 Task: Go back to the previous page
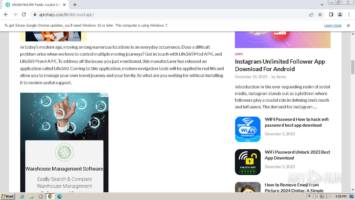point(6,14)
